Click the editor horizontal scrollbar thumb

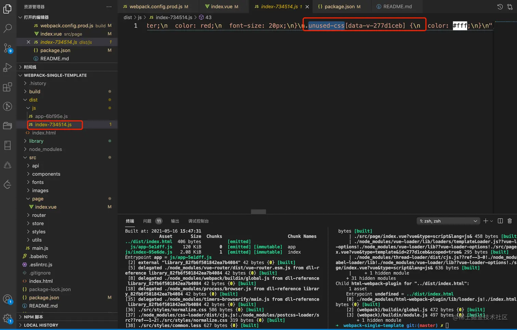[258, 212]
